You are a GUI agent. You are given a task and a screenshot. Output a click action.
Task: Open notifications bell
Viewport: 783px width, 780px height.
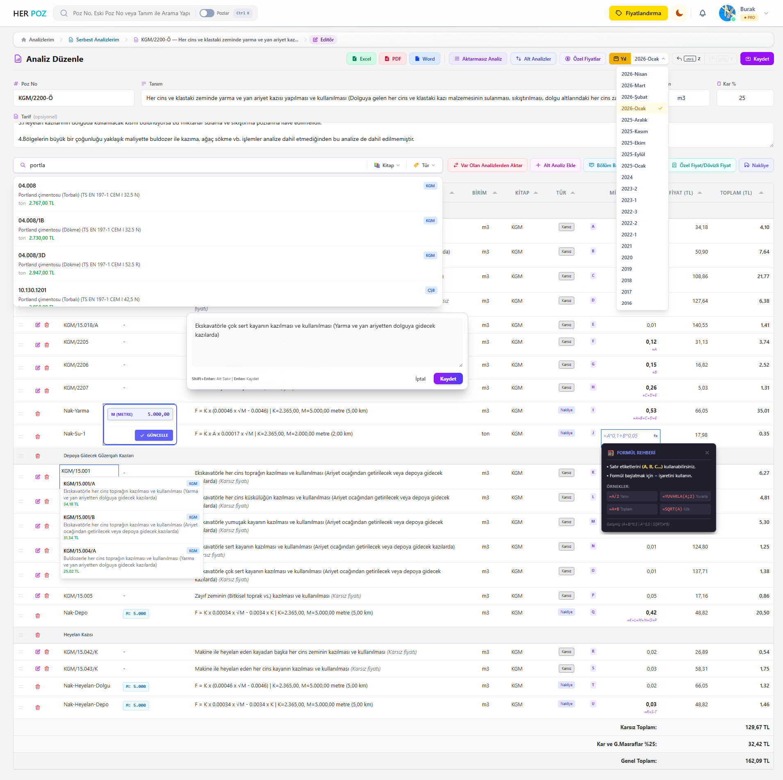(x=703, y=13)
